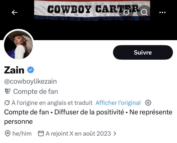
Task: Tap the fan account mask icon
Action: [8, 91]
